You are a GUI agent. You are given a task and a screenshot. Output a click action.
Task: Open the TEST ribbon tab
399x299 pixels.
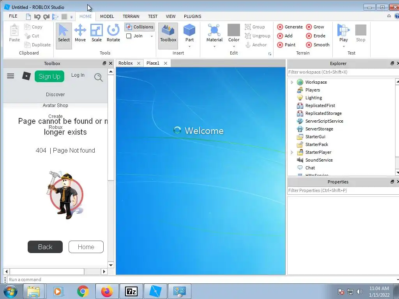(x=153, y=16)
